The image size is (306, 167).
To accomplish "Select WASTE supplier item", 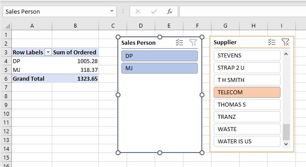I will 247,129.
